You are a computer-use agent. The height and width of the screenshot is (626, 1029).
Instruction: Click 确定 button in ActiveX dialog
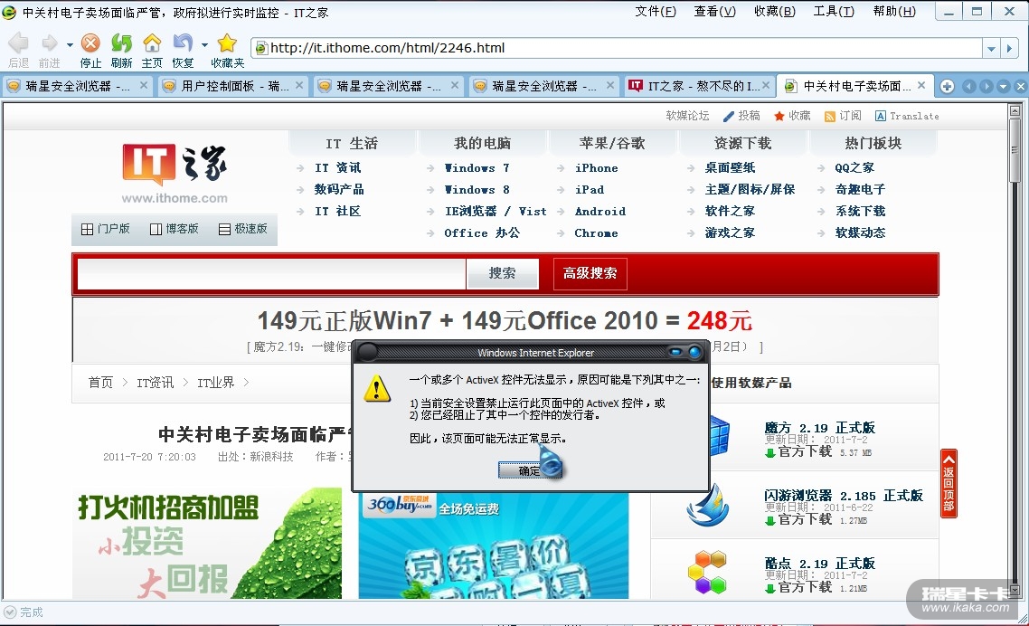coord(528,470)
